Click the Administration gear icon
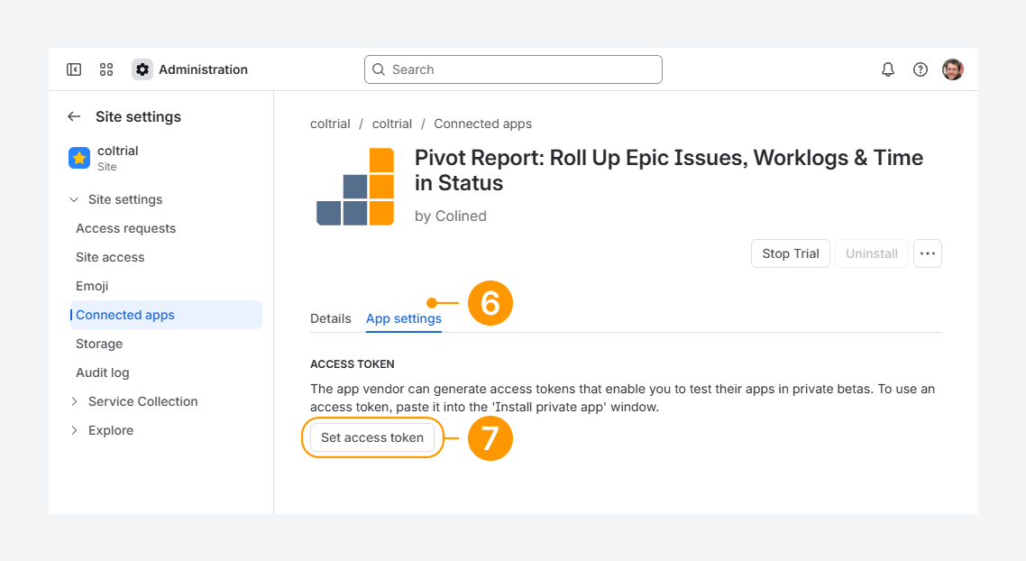Viewport: 1026px width, 561px height. (142, 69)
